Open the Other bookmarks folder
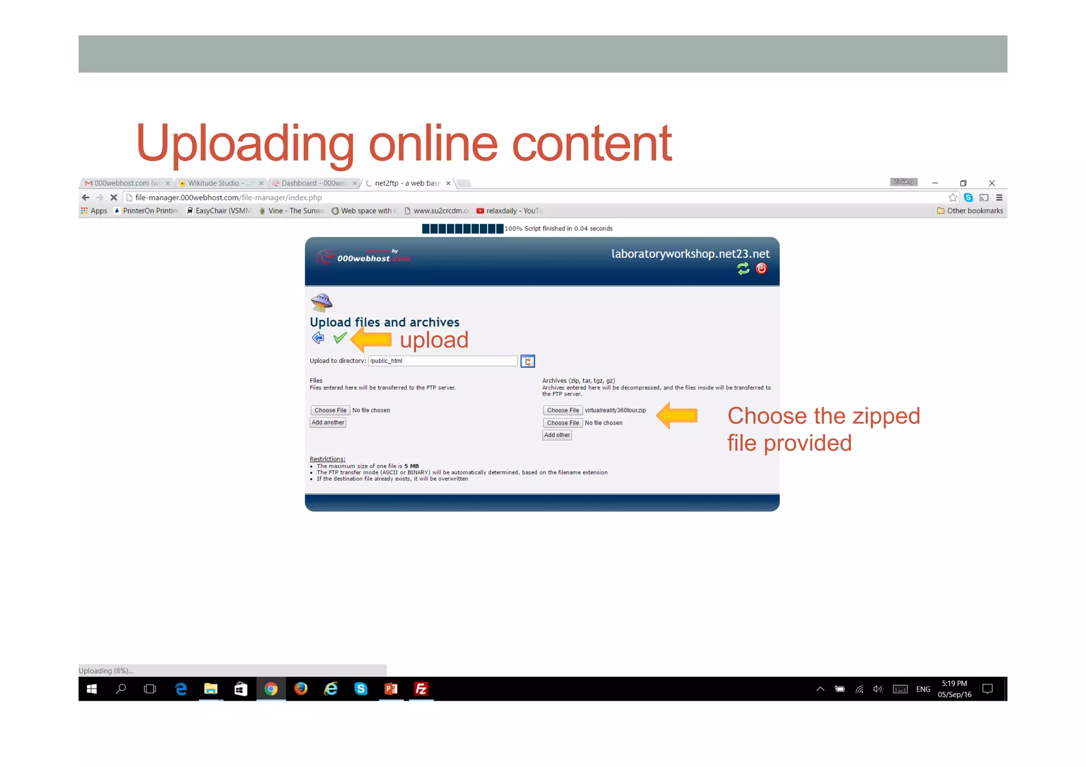The image size is (1086, 767). pyautogui.click(x=970, y=211)
